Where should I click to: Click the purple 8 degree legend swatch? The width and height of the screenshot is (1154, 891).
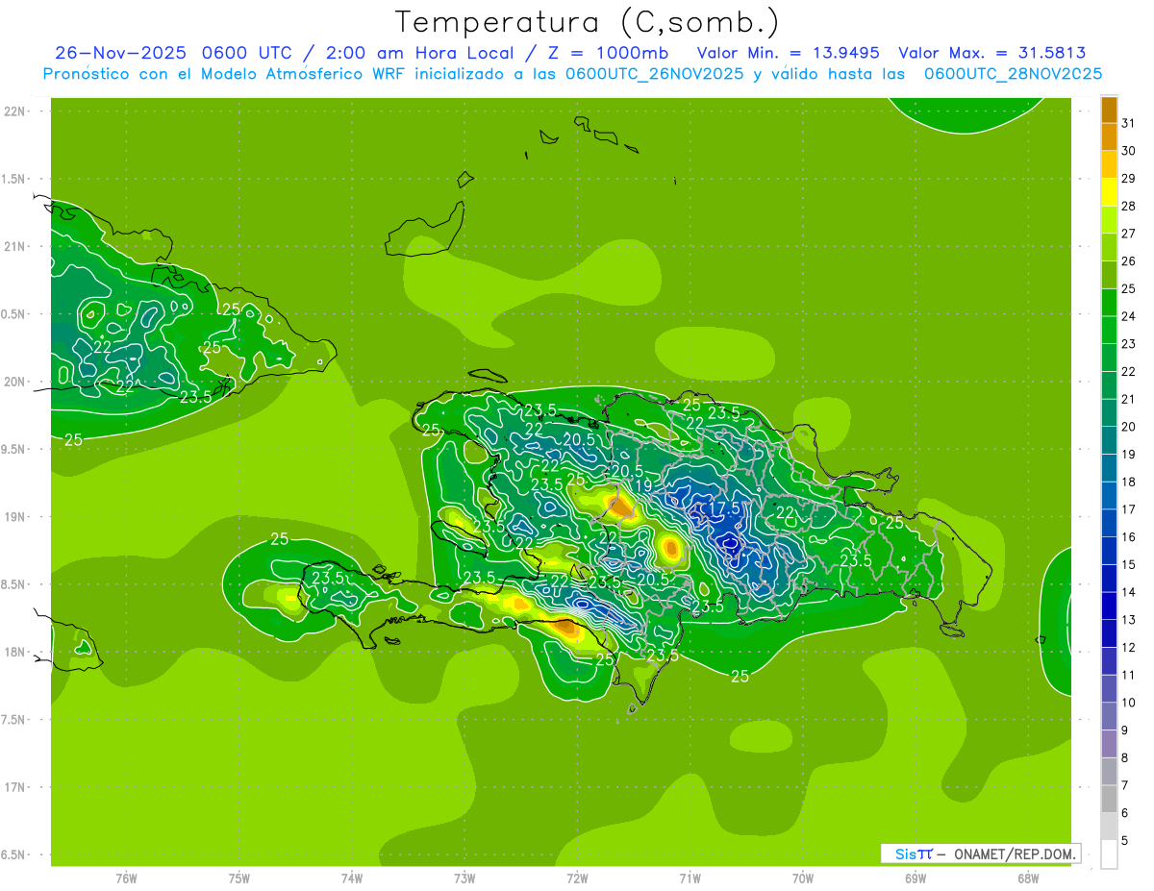pos(1109,743)
